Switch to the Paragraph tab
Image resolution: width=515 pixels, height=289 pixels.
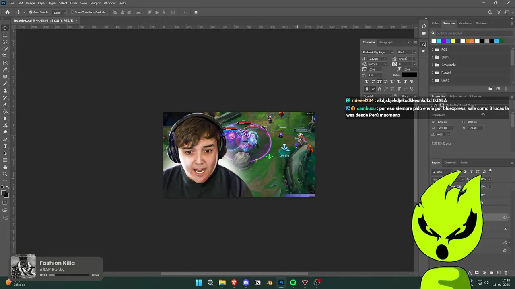click(386, 42)
